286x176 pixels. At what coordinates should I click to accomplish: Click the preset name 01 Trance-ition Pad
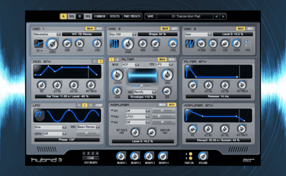click(x=186, y=16)
